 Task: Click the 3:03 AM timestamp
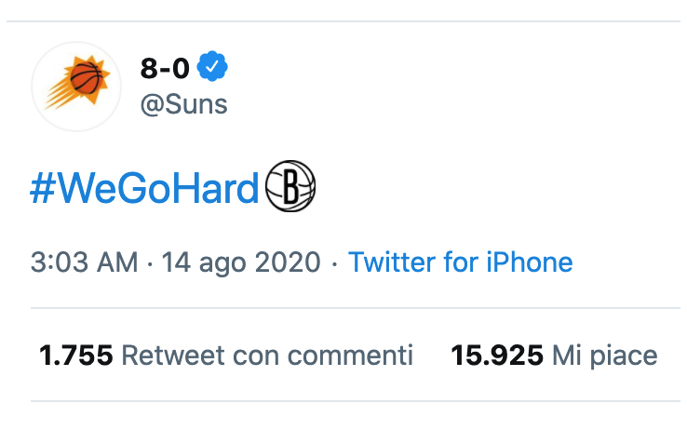point(84,262)
